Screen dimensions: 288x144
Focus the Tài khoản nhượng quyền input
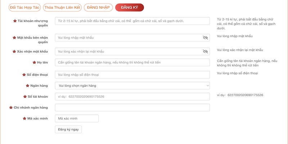[132, 21]
